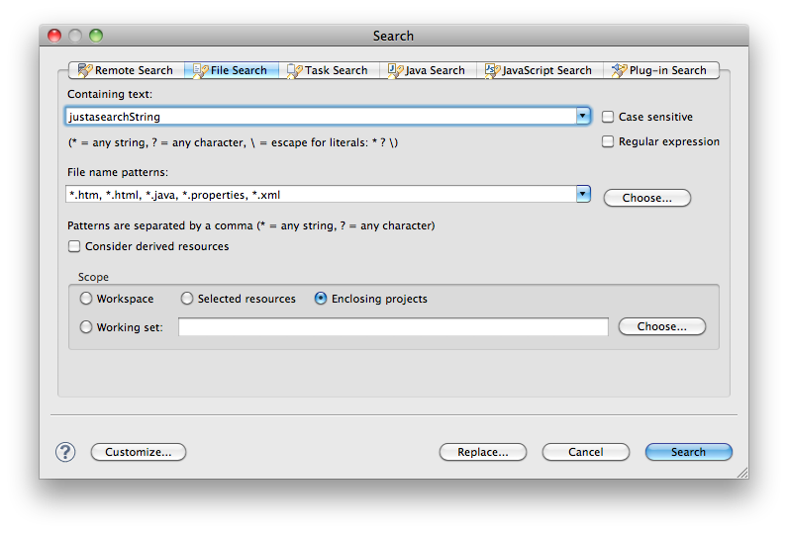The height and width of the screenshot is (533, 788).
Task: Open help via question mark icon
Action: [65, 452]
